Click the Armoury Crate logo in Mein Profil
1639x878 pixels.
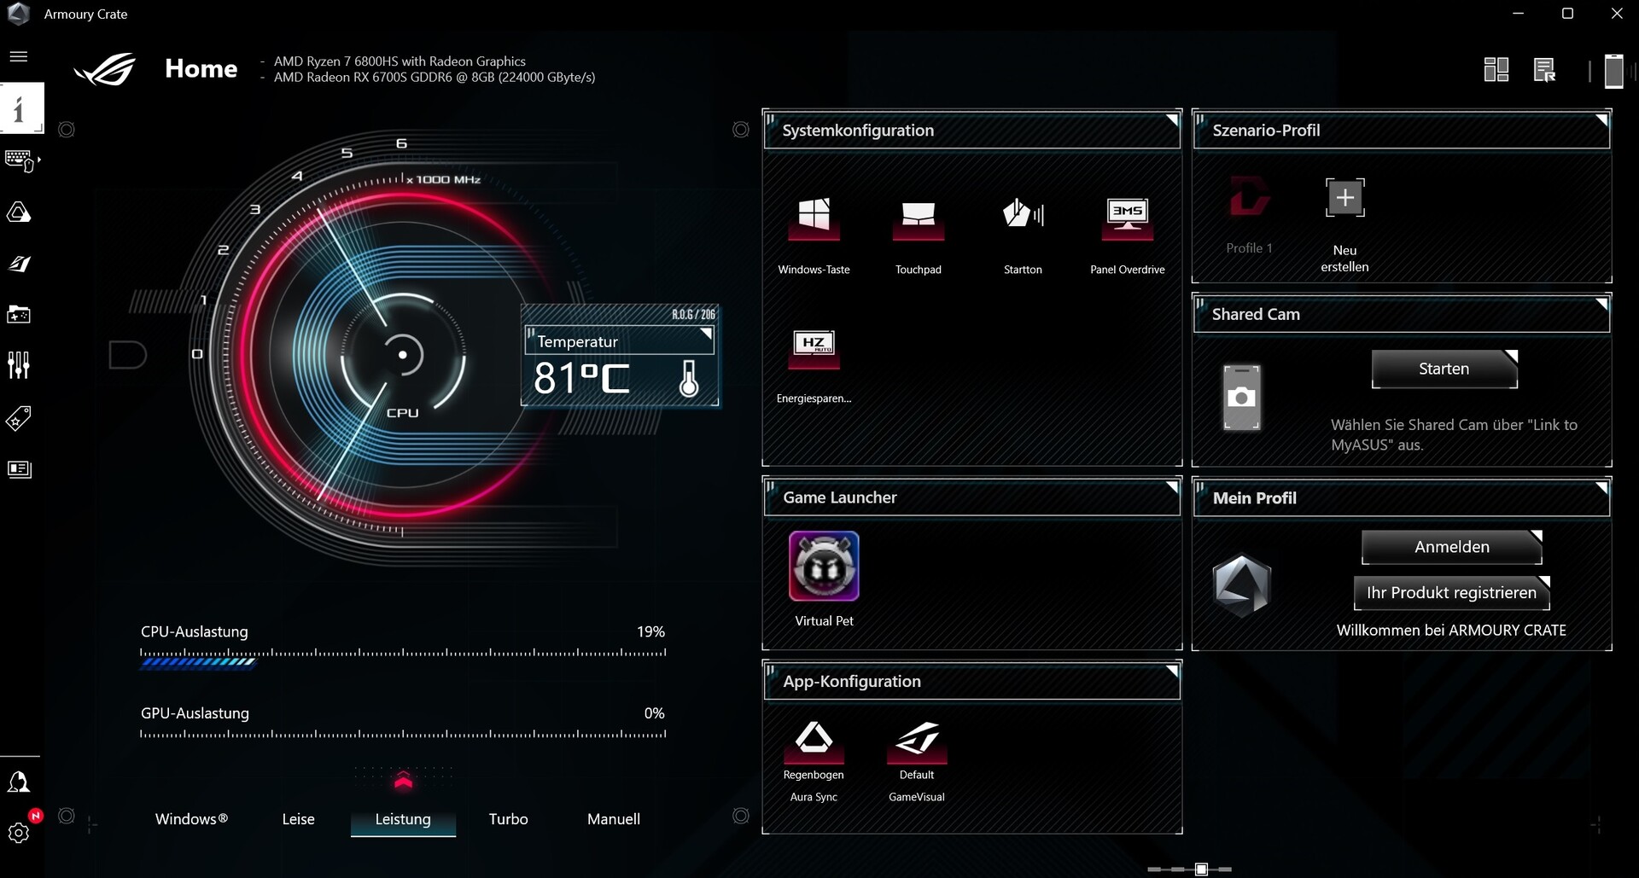pos(1242,586)
